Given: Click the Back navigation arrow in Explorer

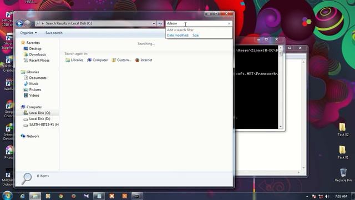Looking at the screenshot, I should [19, 23].
